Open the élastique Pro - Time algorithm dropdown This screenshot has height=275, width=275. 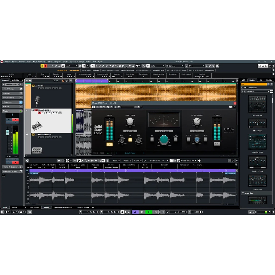tap(159, 161)
